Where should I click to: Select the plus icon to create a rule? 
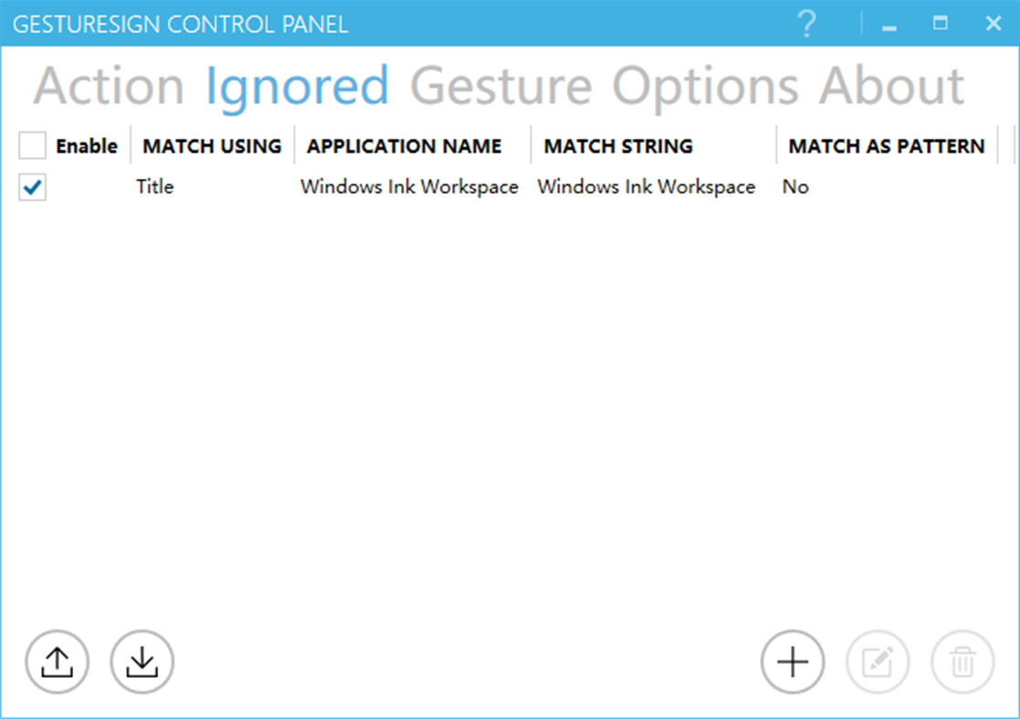[792, 661]
